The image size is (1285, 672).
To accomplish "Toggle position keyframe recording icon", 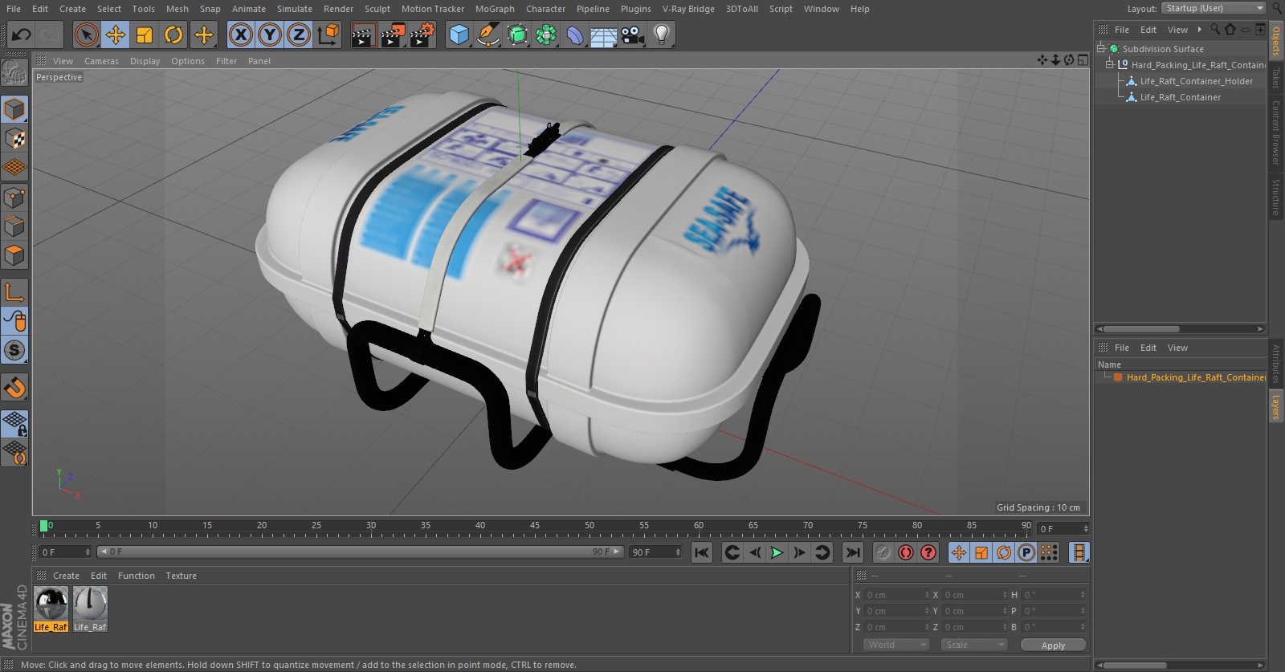I will pyautogui.click(x=959, y=552).
